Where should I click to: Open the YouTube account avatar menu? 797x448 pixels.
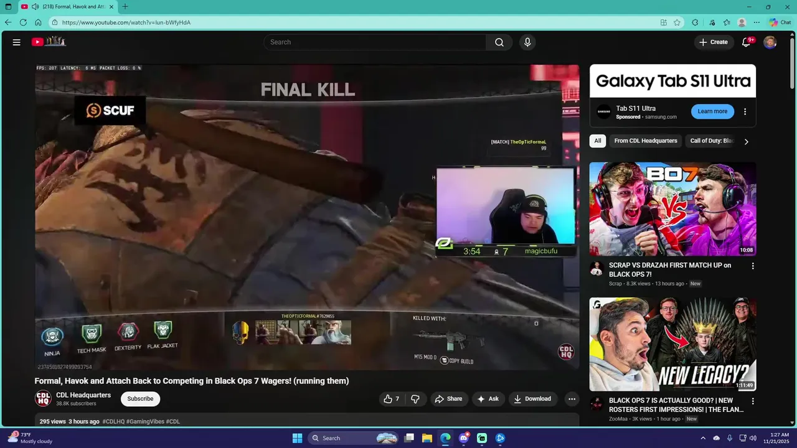click(770, 42)
